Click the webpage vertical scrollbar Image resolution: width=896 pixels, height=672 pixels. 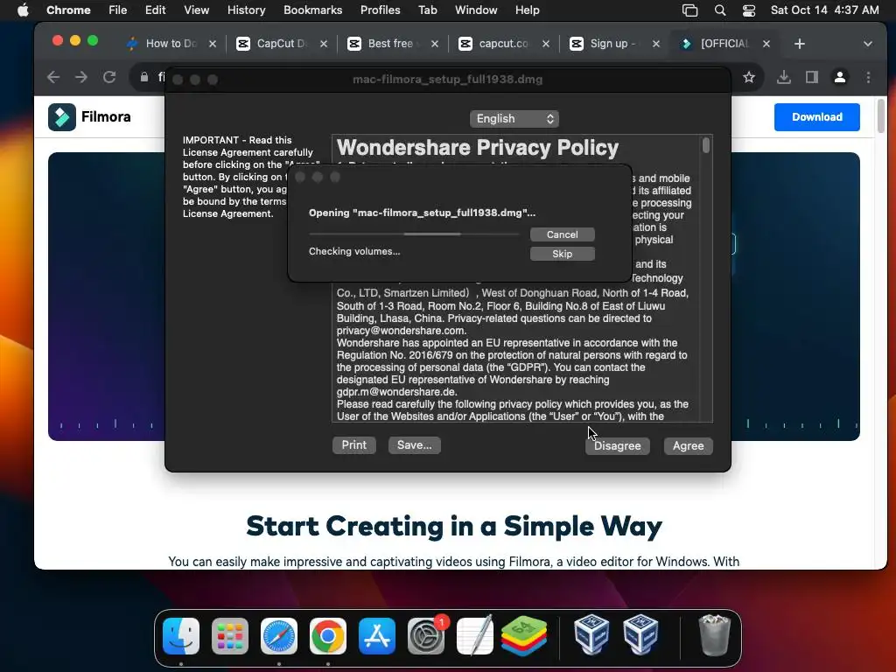(x=880, y=116)
